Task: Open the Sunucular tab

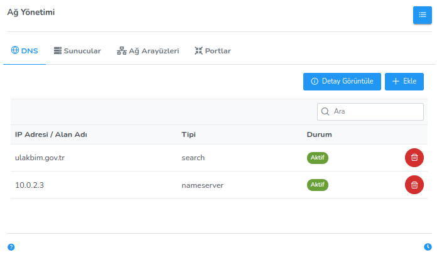Action: [77, 51]
